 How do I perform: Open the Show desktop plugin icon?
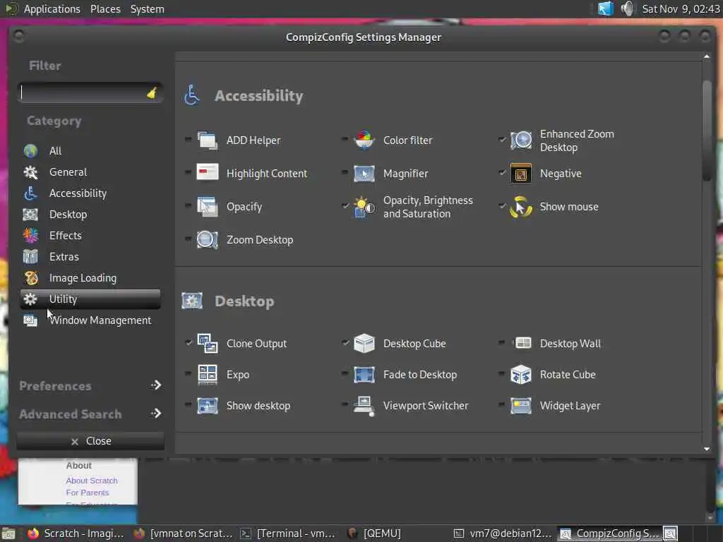(x=208, y=406)
